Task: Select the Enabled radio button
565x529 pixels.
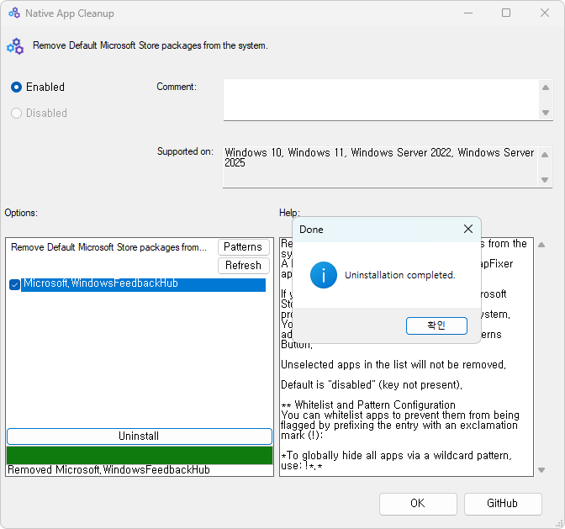Action: pos(16,87)
